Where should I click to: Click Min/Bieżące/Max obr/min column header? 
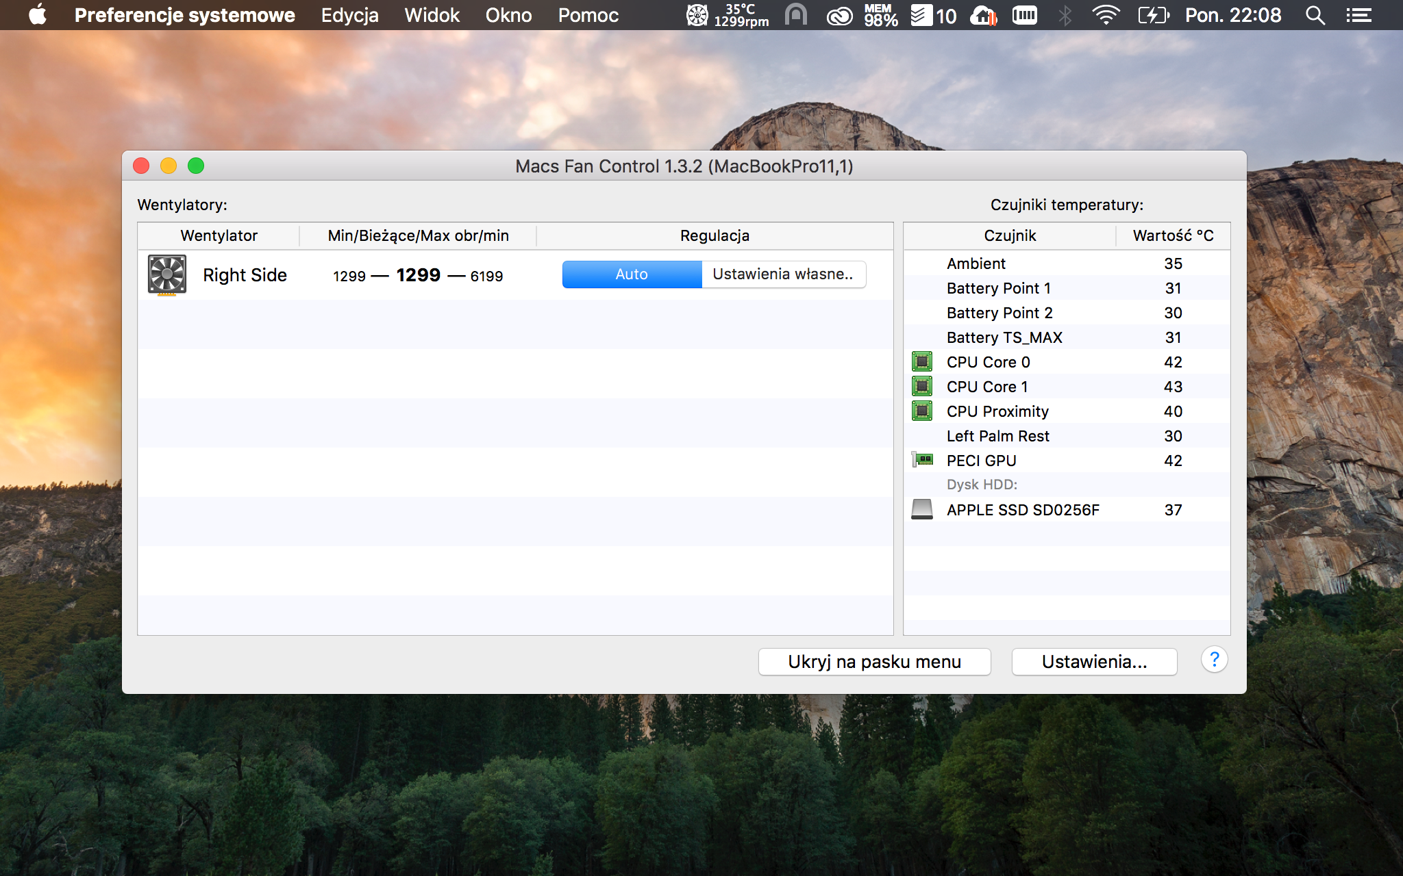pyautogui.click(x=418, y=235)
